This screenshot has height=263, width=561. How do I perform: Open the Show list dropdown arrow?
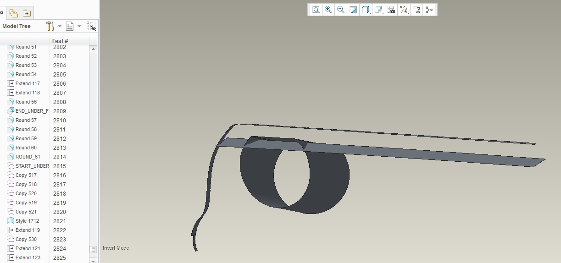(79, 26)
